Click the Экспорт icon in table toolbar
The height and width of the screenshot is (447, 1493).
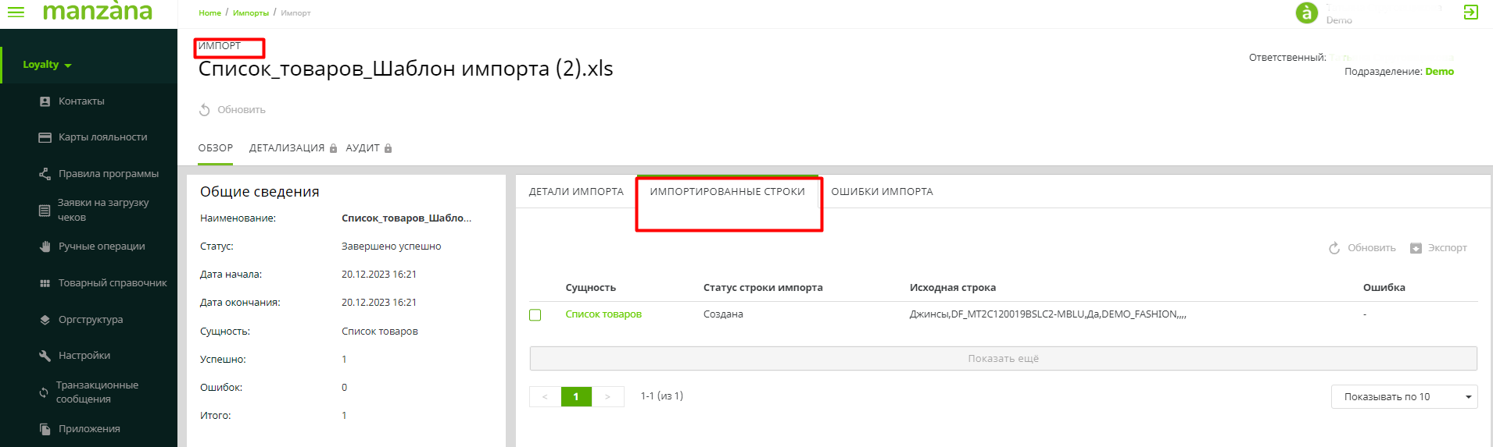[1416, 248]
